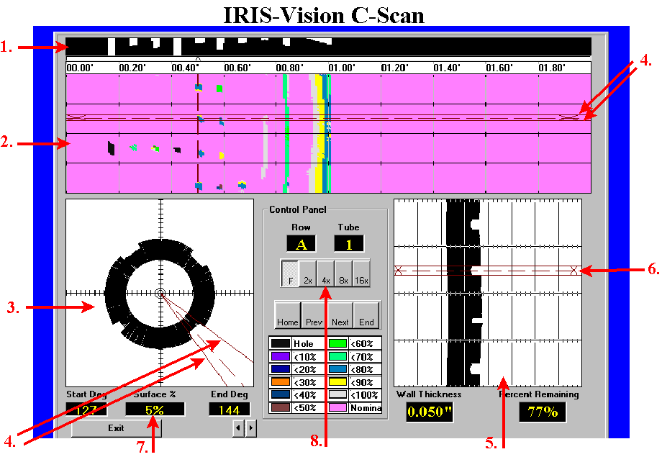The image size is (662, 457).
Task: Click the Surface % value 5%
Action: pos(155,410)
